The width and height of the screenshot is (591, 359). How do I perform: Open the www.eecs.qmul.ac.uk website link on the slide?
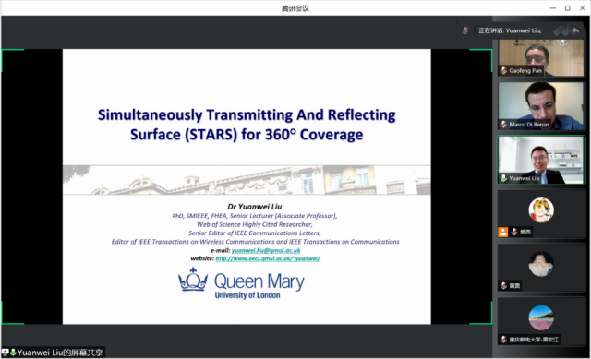pos(268,258)
